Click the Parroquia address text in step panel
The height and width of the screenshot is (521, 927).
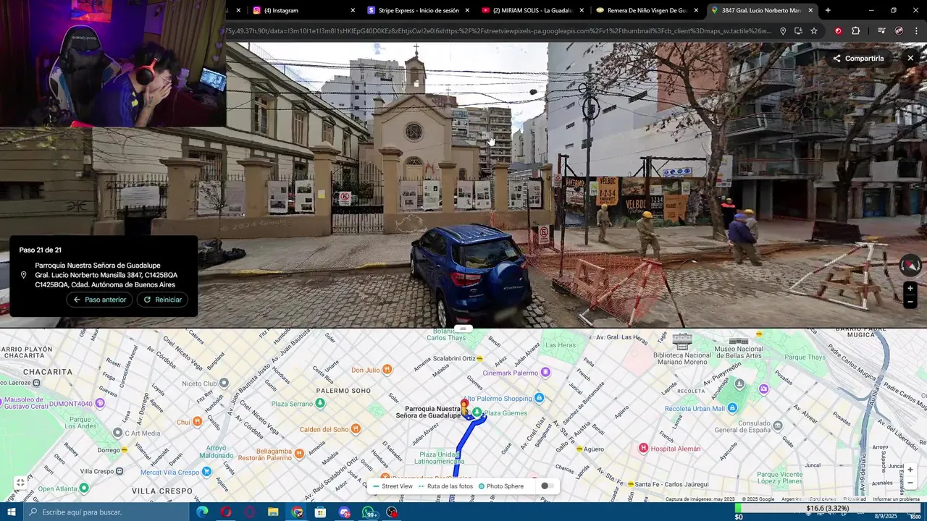click(x=106, y=275)
